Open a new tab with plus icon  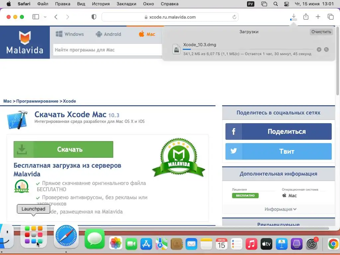pos(318,17)
